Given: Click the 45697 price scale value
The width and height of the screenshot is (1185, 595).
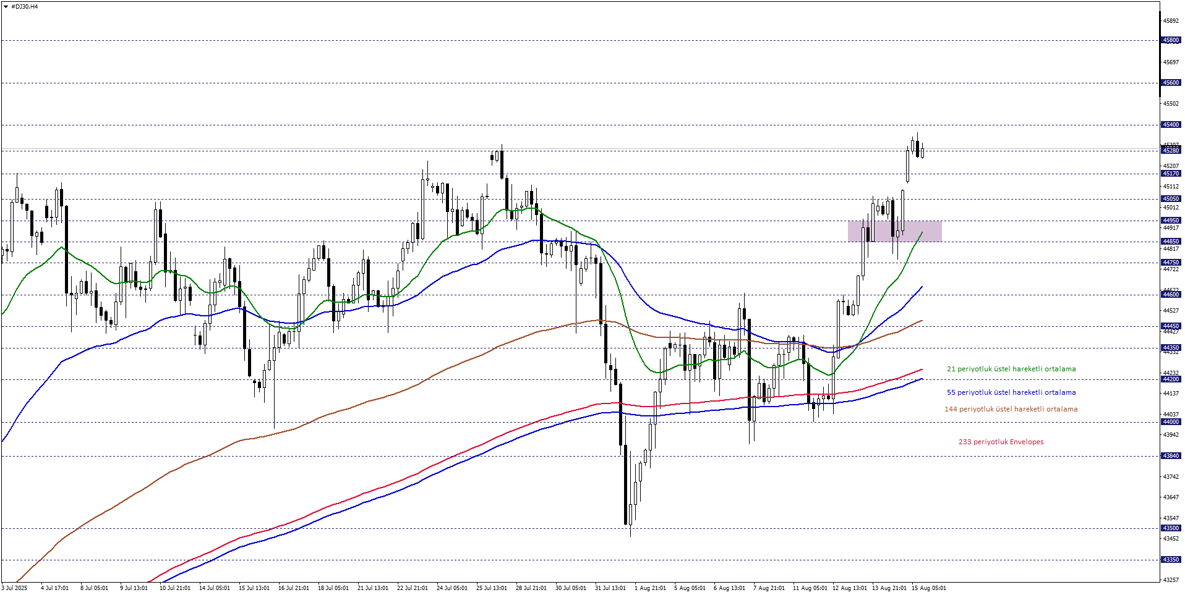Looking at the screenshot, I should (1171, 62).
